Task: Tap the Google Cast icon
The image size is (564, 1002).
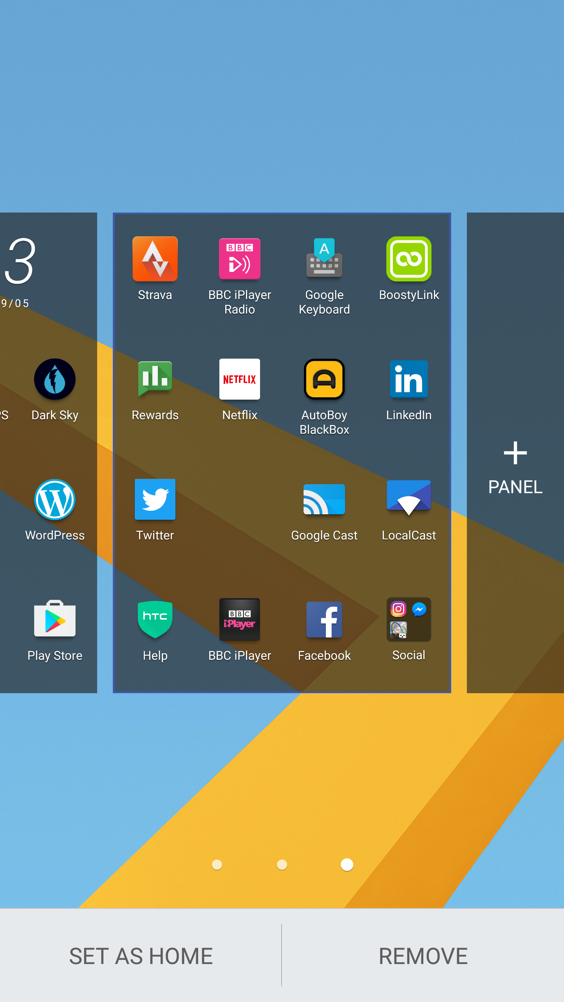Action: click(324, 499)
